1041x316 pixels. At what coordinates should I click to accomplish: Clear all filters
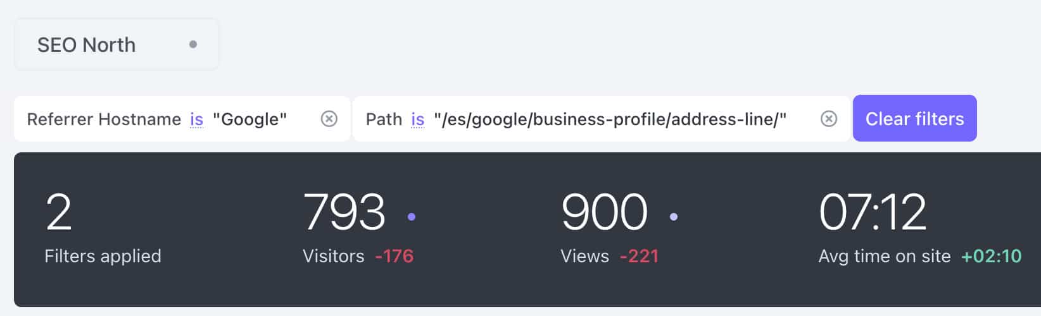click(x=914, y=118)
